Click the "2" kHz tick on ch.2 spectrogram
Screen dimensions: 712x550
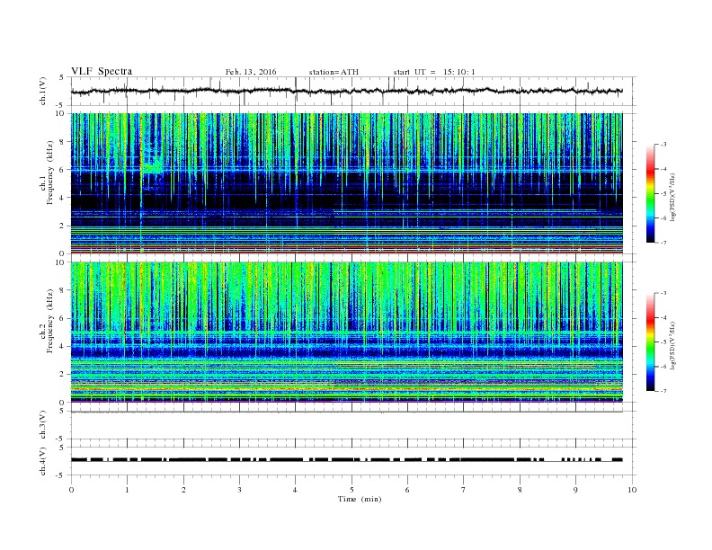pos(62,375)
